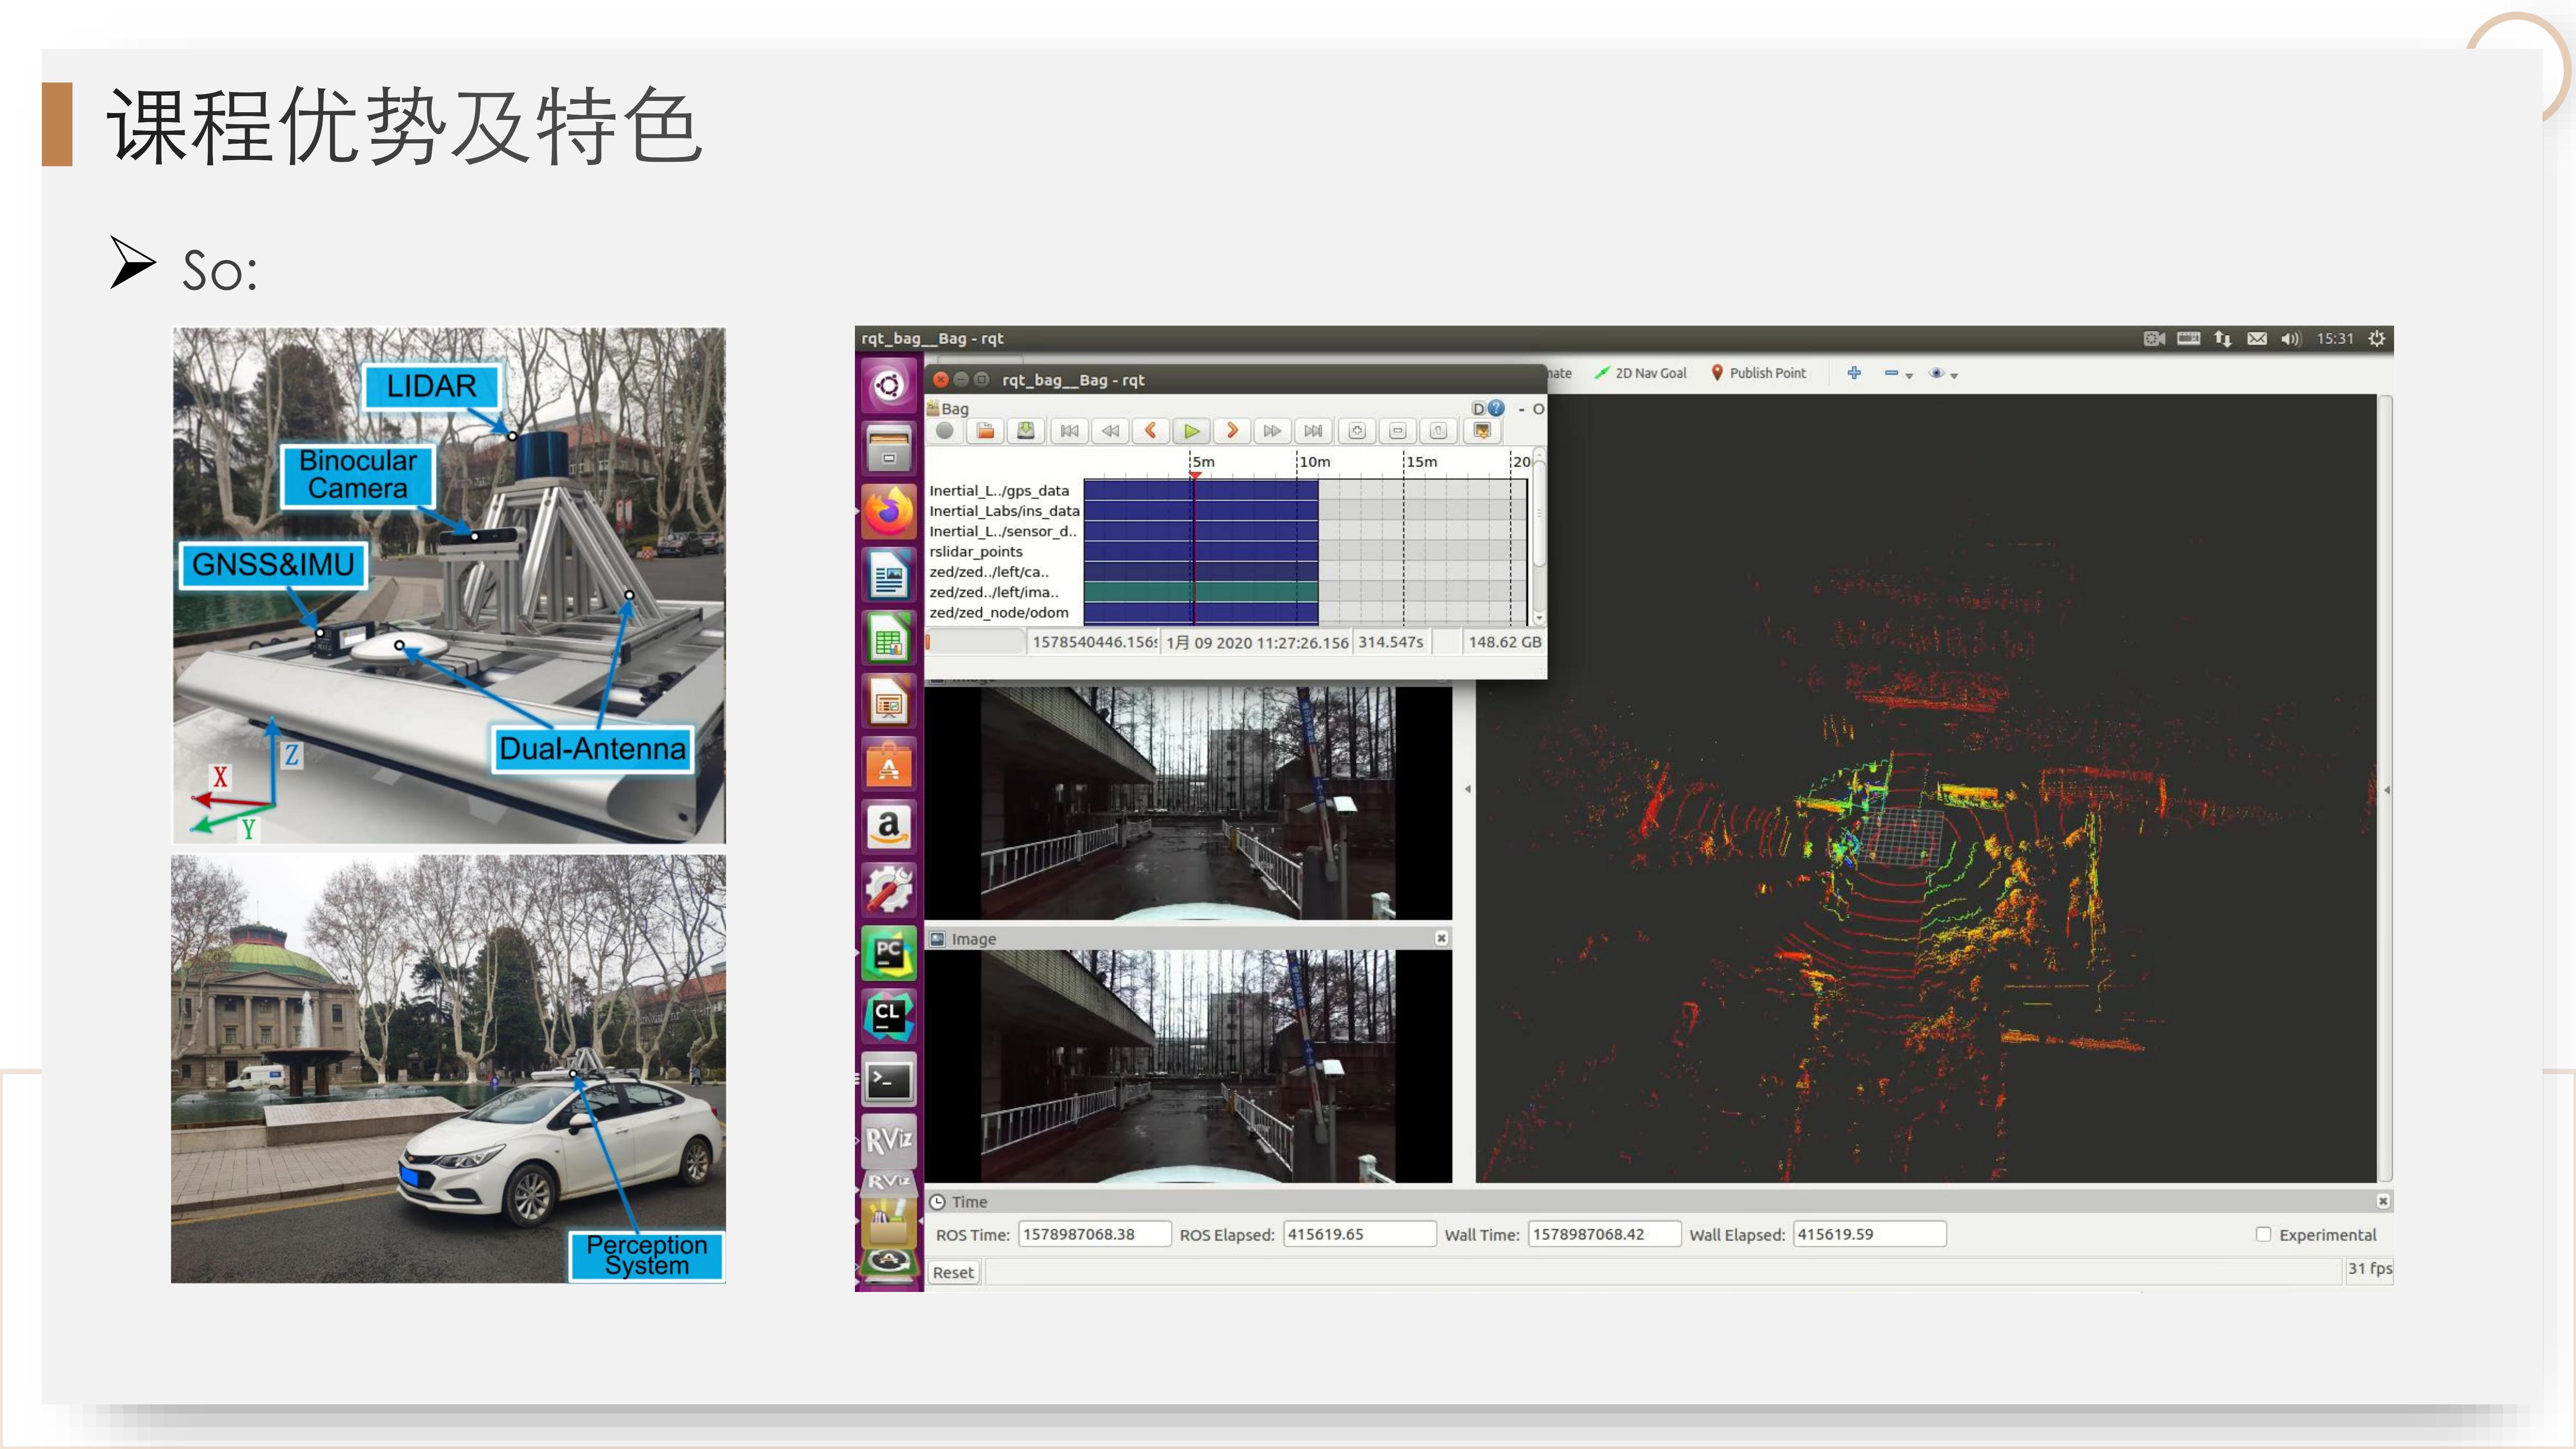Launch CLion from the dock
The height and width of the screenshot is (1449, 2576).
click(888, 1016)
